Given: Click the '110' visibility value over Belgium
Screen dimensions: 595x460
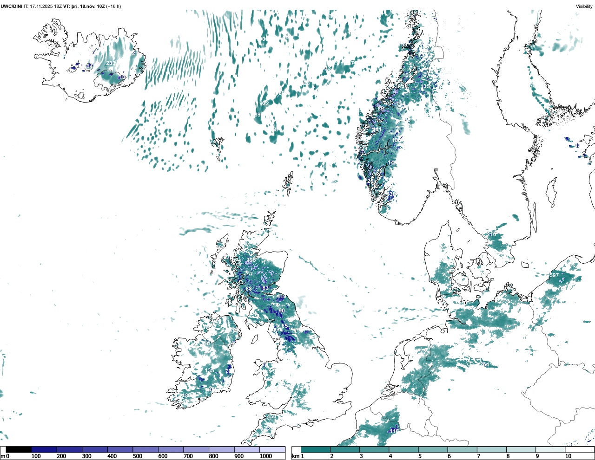Looking at the screenshot, I should (x=394, y=431).
